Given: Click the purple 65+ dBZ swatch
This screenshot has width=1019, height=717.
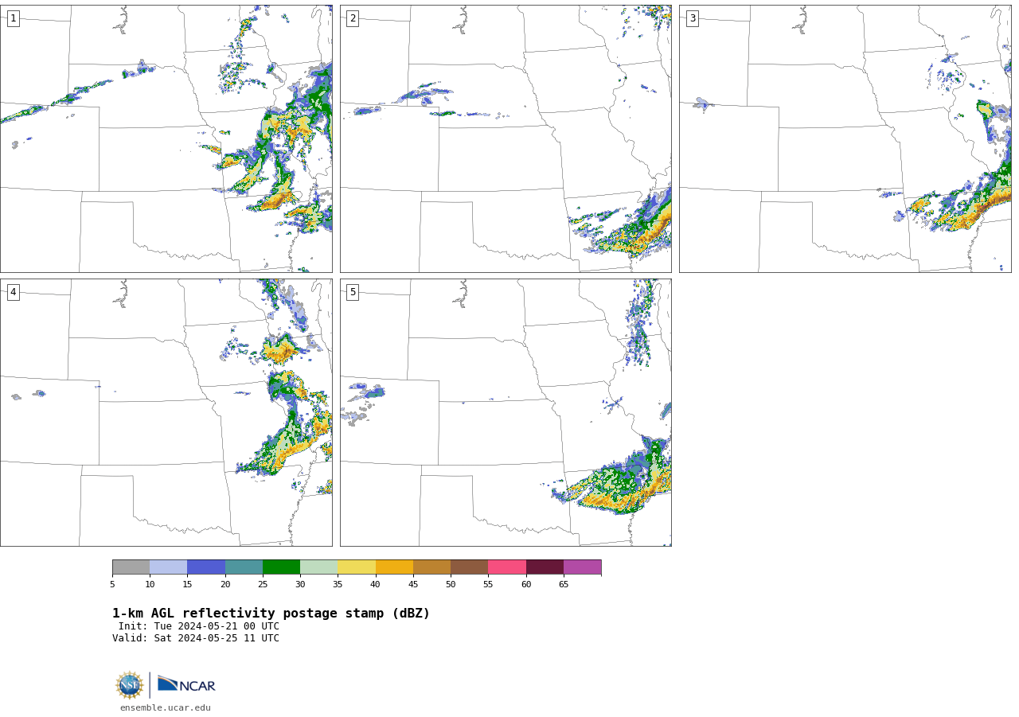Looking at the screenshot, I should (583, 567).
